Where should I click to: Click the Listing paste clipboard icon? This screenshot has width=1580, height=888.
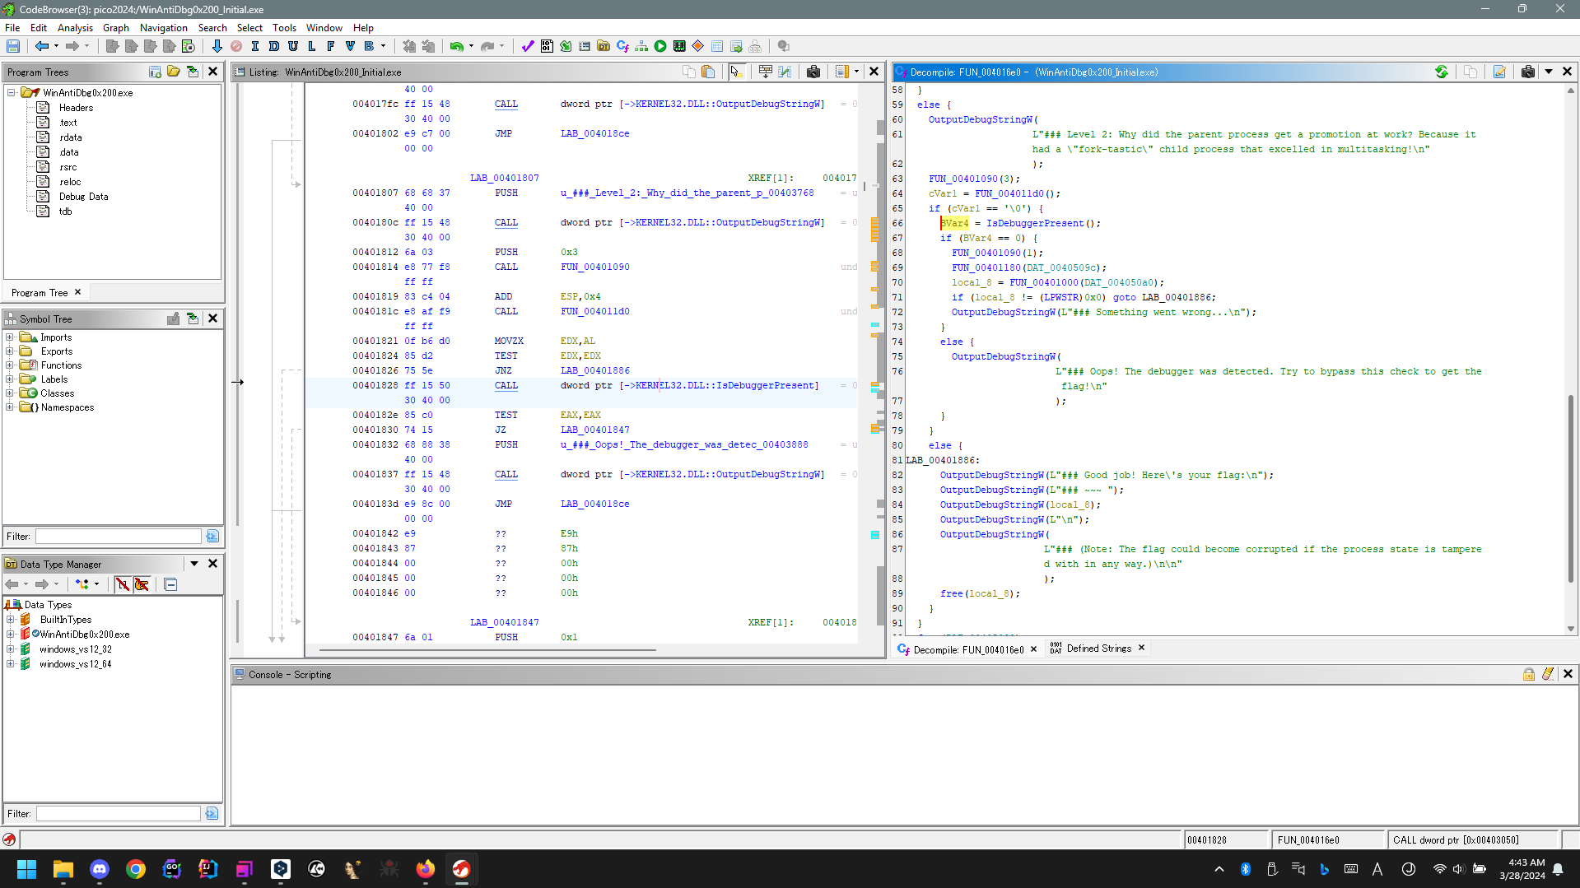click(708, 72)
